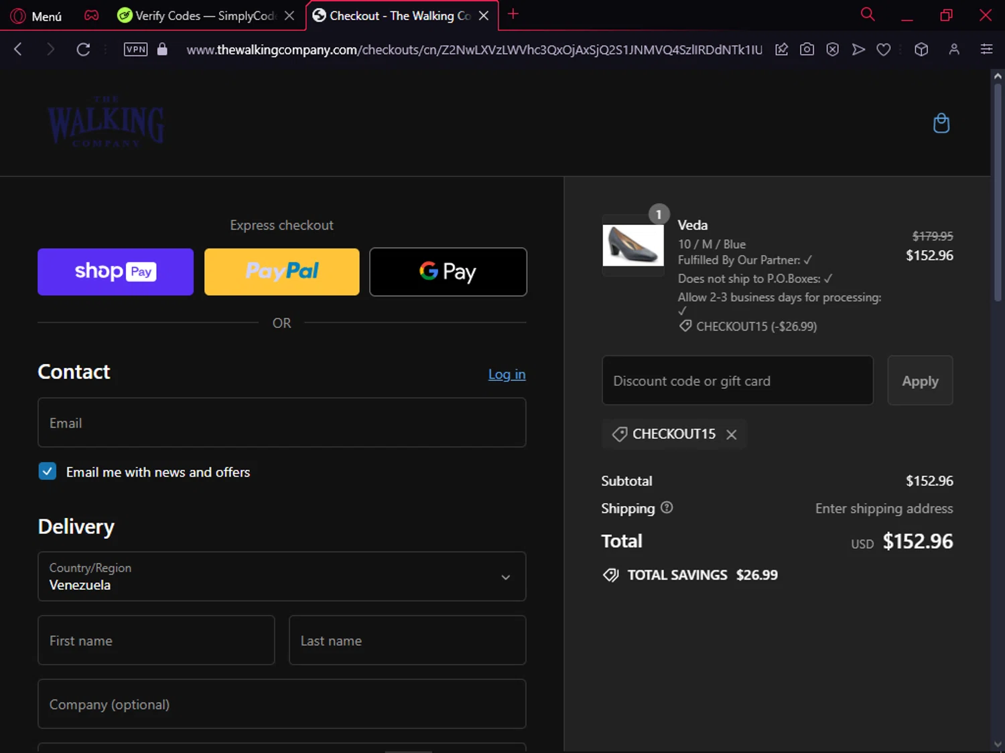Open the profile account icon

[954, 49]
